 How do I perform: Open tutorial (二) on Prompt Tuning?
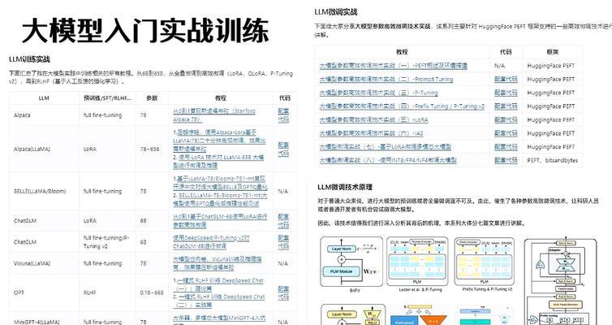[x=386, y=80]
